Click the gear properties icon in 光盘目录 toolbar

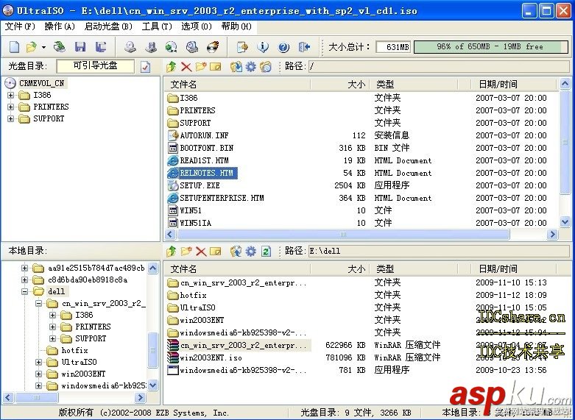pos(251,67)
